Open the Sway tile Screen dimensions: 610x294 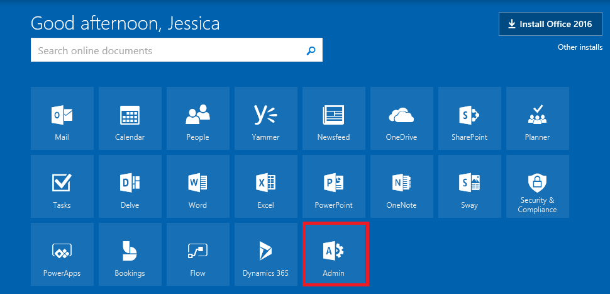pos(469,186)
